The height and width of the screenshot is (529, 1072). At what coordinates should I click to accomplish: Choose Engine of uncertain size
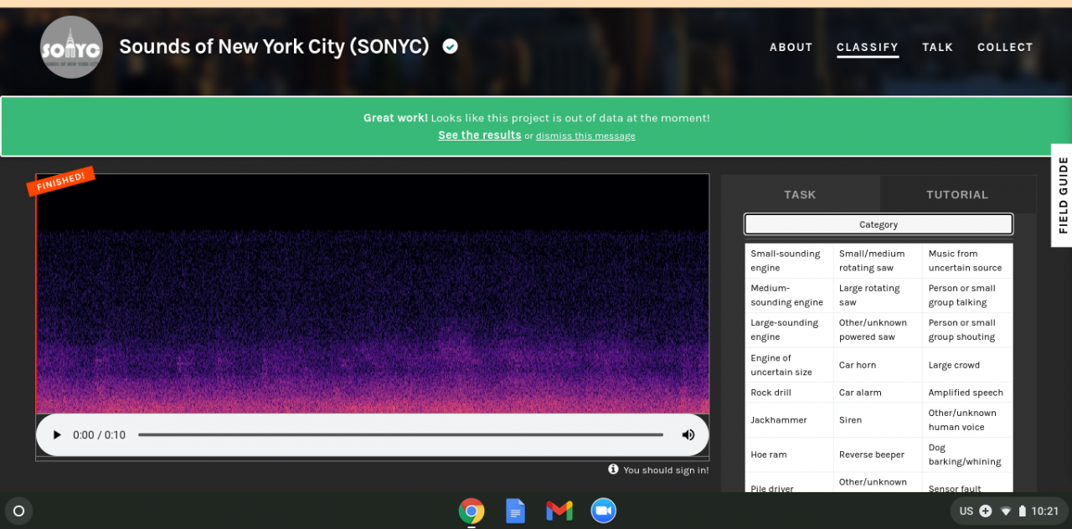789,365
